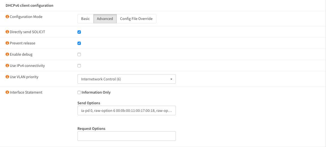This screenshot has width=326, height=147.
Task: Click into the Send Options field
Action: click(126, 111)
